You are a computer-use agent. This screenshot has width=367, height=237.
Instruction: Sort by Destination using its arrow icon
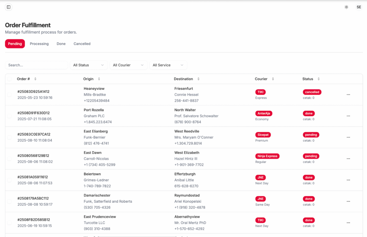pos(198,79)
